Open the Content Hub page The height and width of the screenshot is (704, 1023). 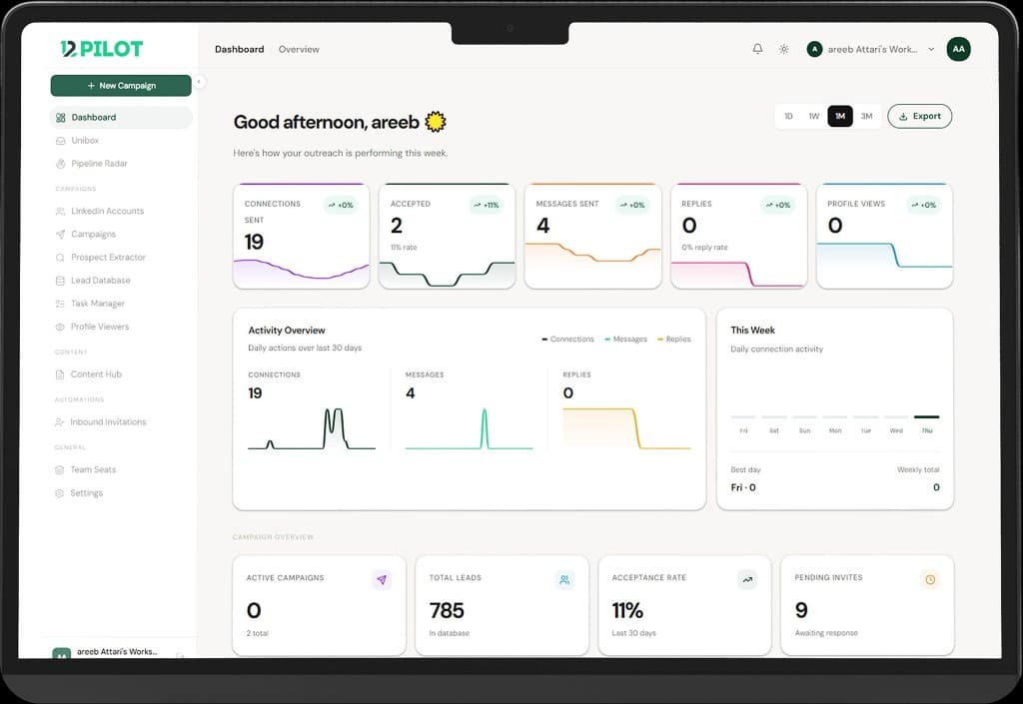point(121,374)
